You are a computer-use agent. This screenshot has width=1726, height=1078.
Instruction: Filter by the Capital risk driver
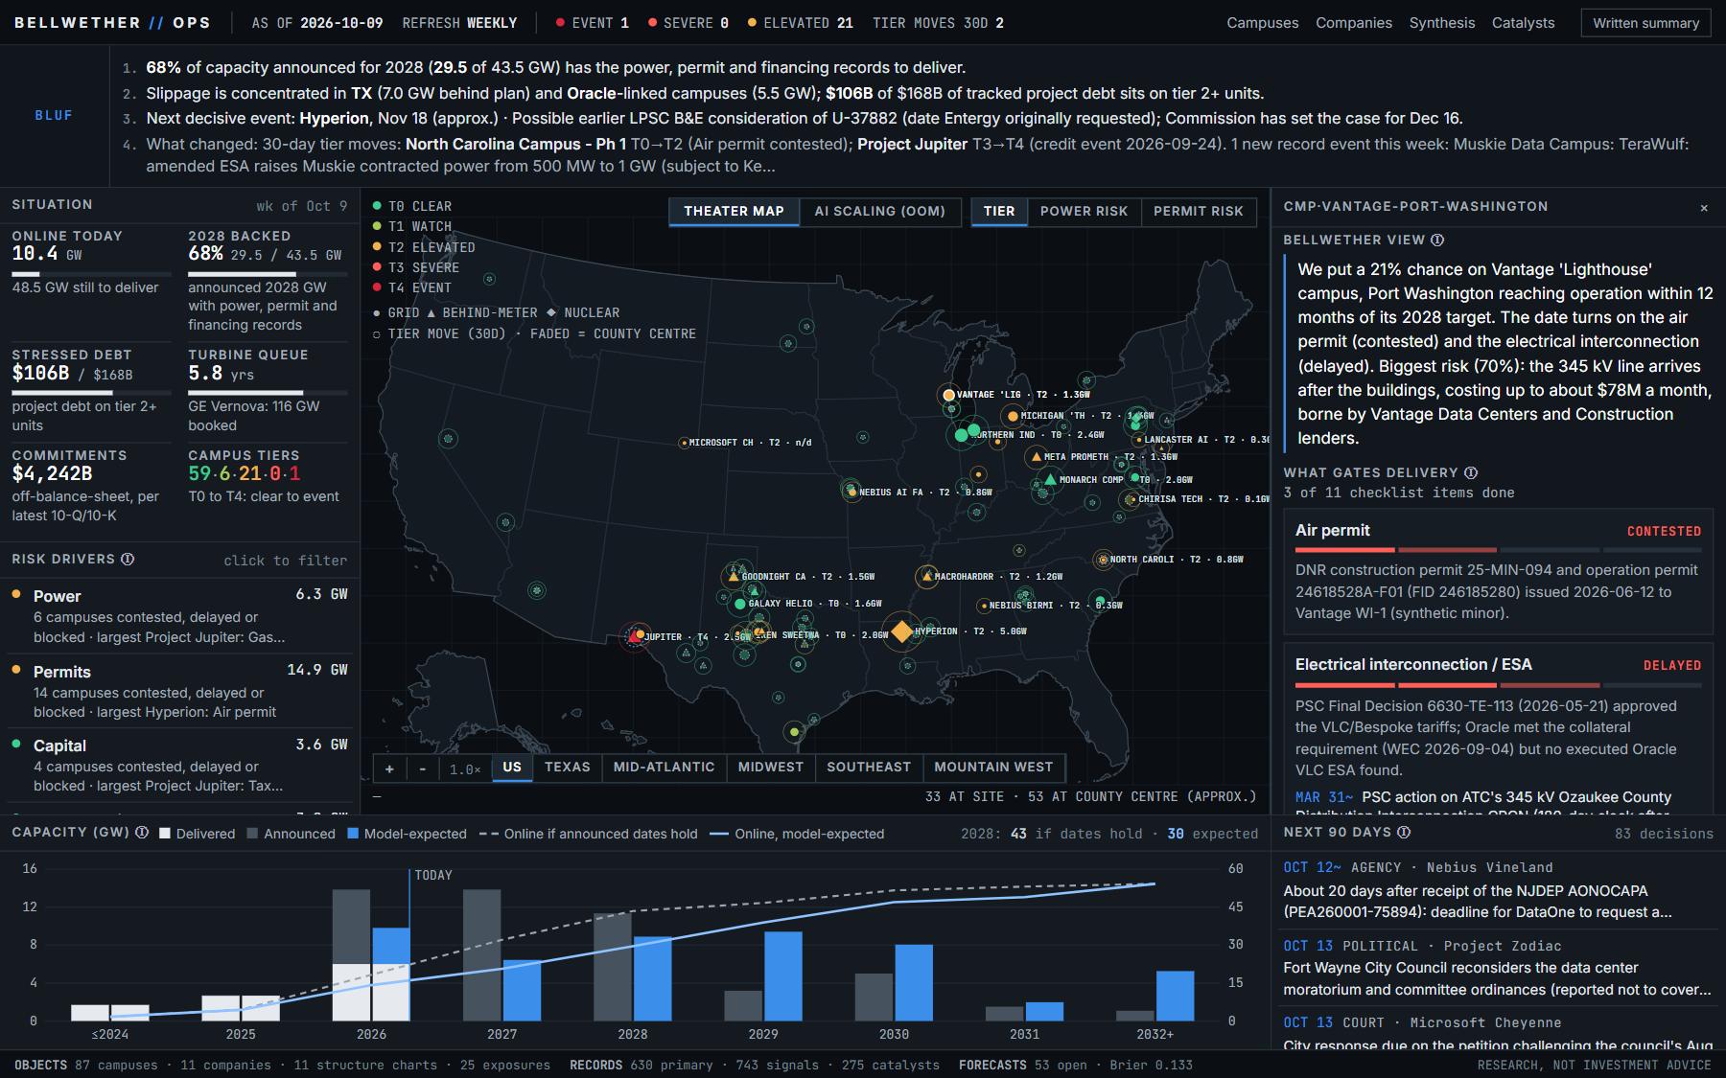point(180,765)
